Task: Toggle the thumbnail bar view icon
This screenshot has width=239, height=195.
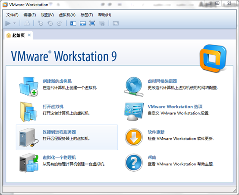Action: 83,23
